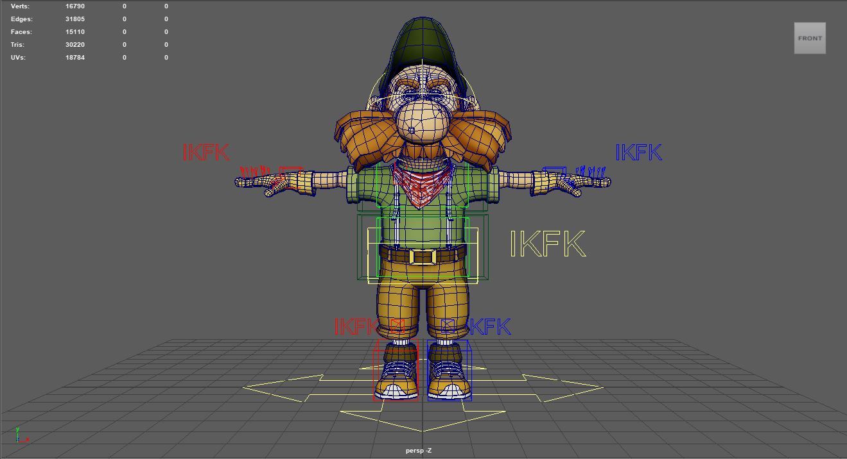Select the red bandana on the chest
The height and width of the screenshot is (459, 847).
click(423, 185)
